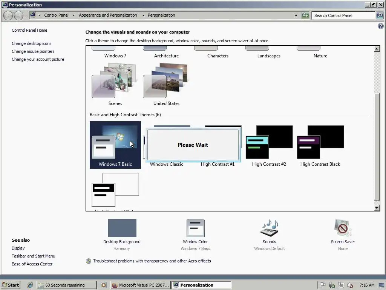The height and width of the screenshot is (290, 386).
Task: Click the Personalization taskbar button
Action: 201,285
